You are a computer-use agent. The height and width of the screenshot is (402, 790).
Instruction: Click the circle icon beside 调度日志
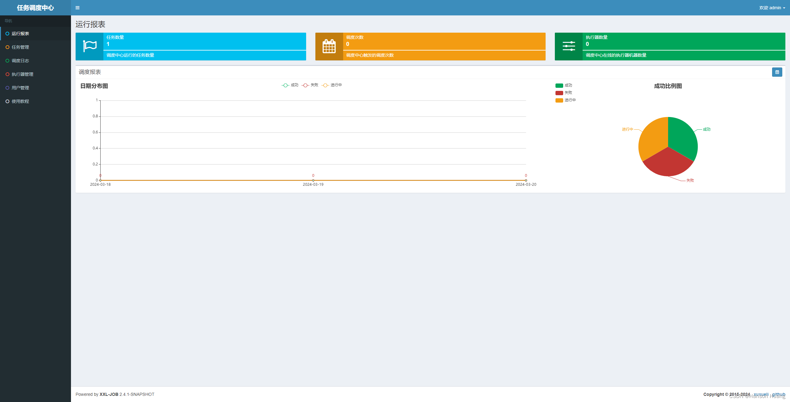click(x=7, y=61)
